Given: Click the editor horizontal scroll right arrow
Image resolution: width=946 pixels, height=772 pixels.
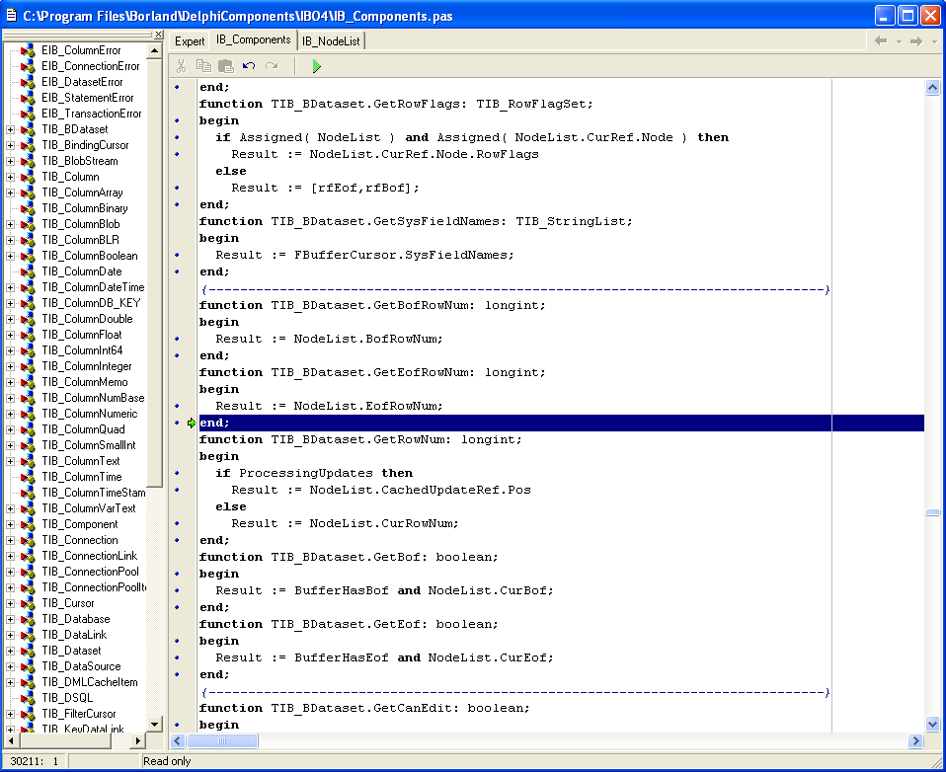Looking at the screenshot, I should tap(915, 740).
